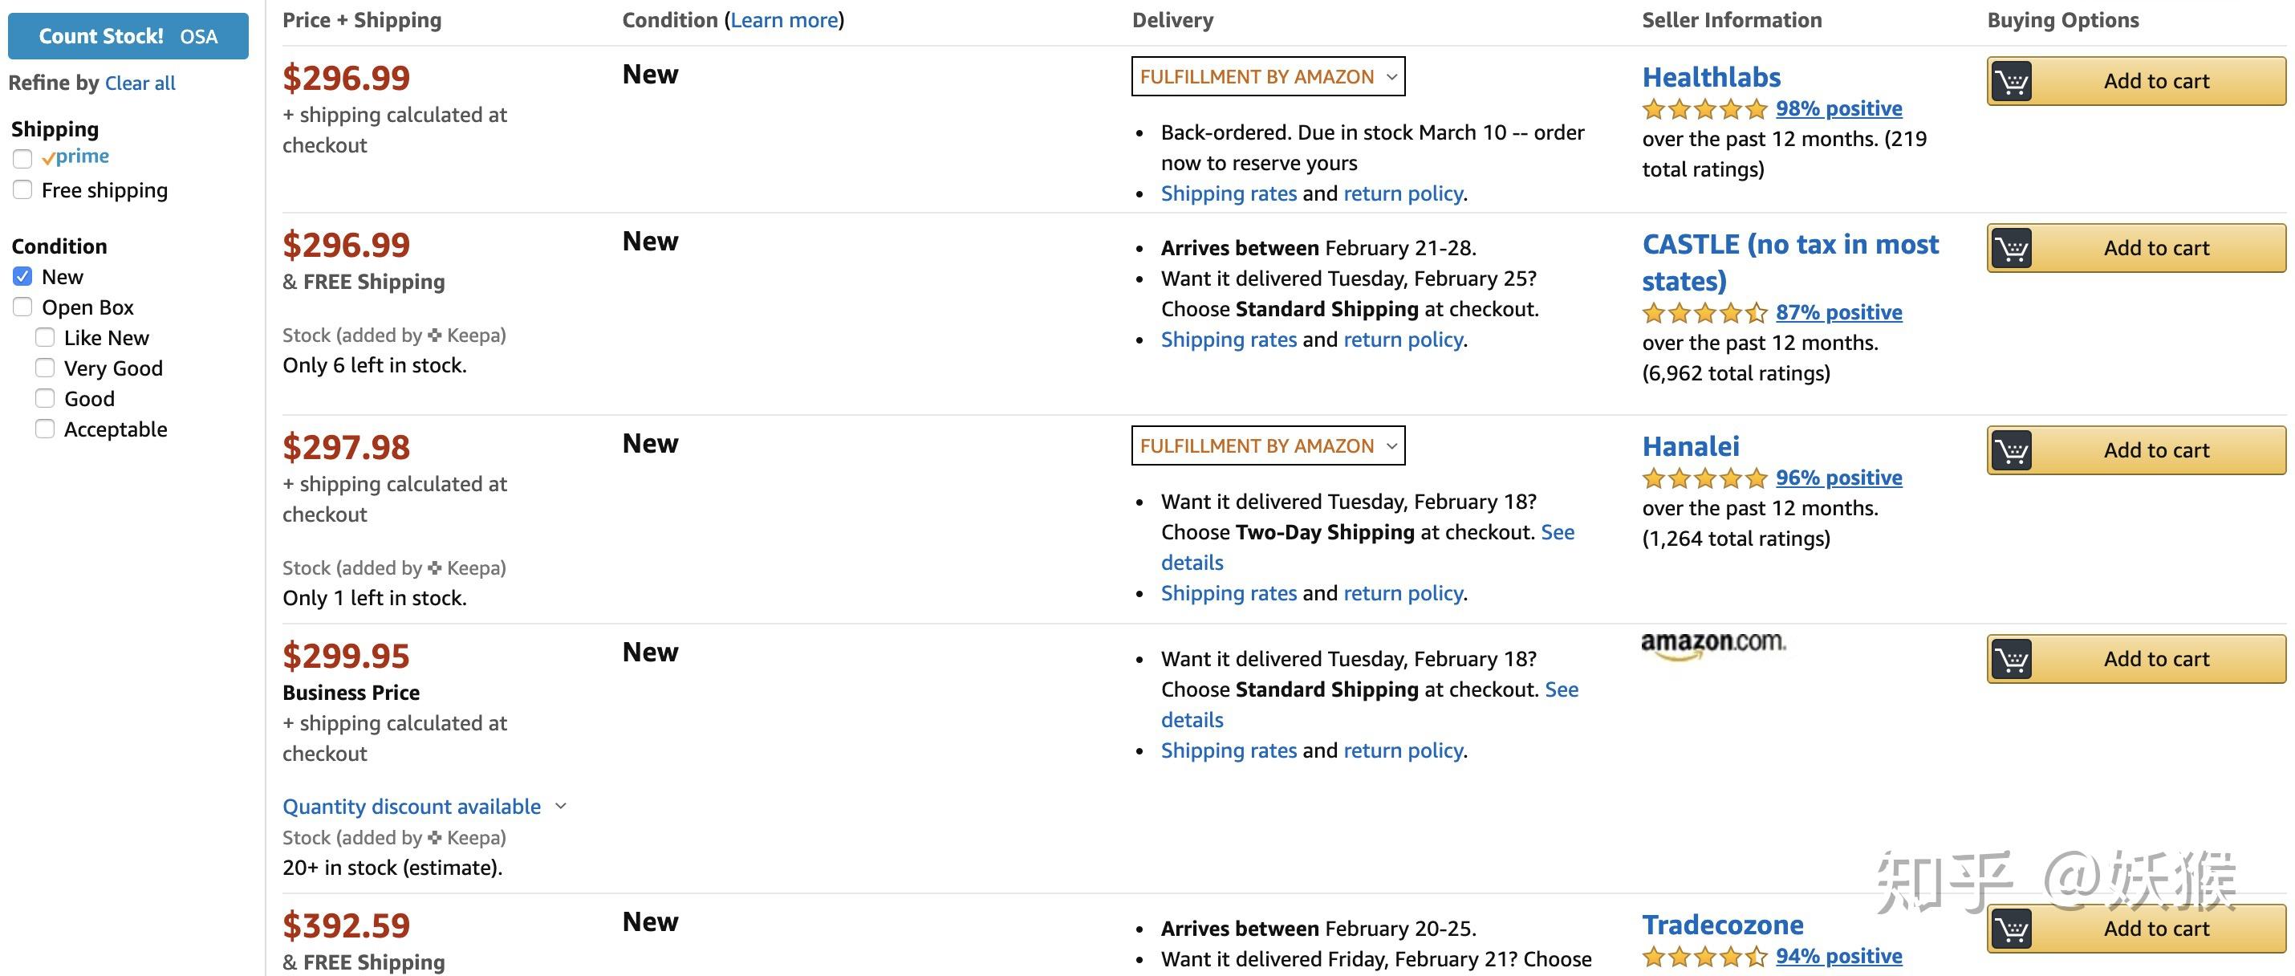
Task: Open the Learn more condition link
Action: [x=784, y=19]
